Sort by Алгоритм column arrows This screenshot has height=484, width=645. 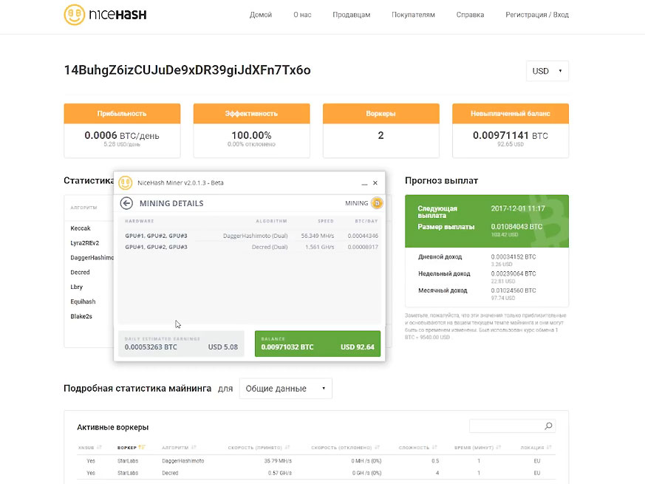pos(194,447)
